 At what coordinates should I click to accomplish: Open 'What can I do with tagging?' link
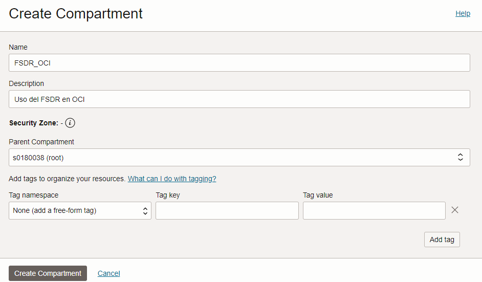click(172, 179)
